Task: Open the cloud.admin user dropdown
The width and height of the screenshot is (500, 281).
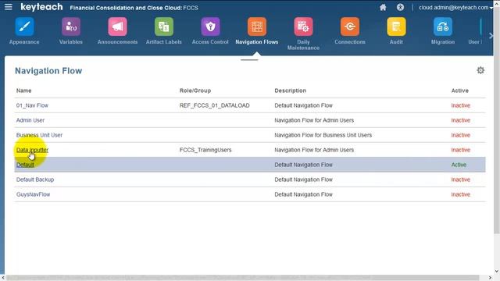Action: (455, 7)
